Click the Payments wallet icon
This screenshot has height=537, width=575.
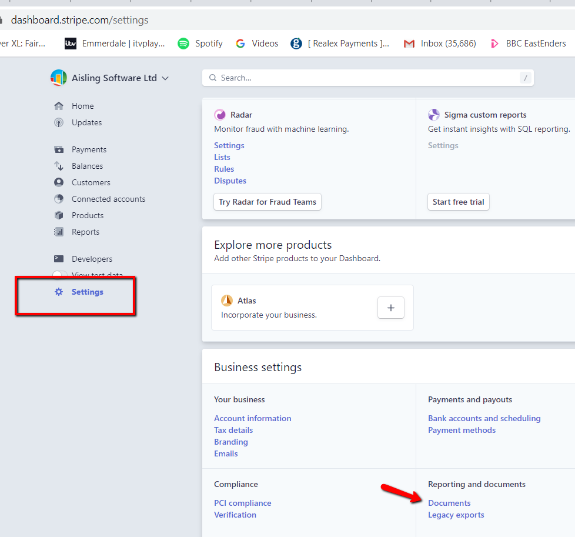pyautogui.click(x=59, y=150)
